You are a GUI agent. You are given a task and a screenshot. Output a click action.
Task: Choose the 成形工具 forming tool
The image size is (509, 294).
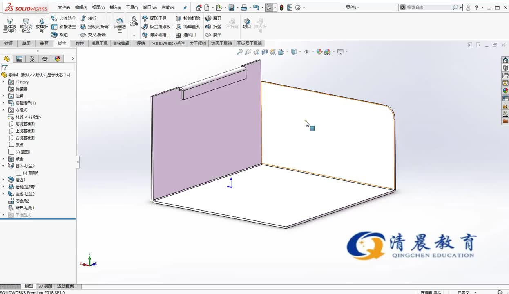pos(154,18)
